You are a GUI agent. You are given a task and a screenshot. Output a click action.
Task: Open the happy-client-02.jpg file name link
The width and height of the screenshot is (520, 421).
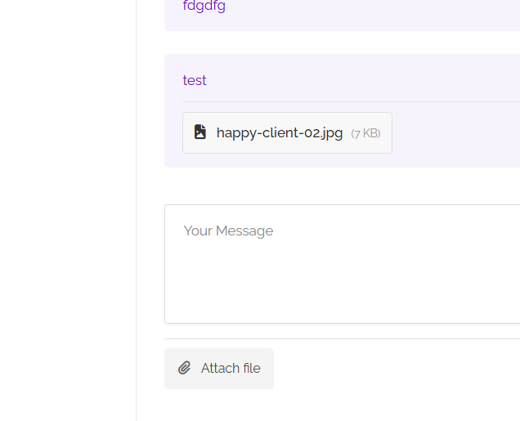click(280, 133)
